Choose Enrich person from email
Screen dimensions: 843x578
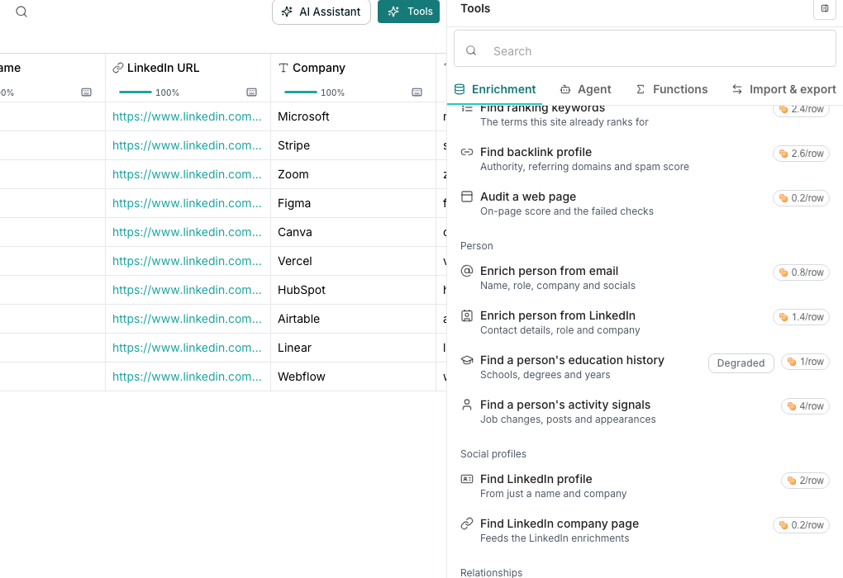(645, 277)
